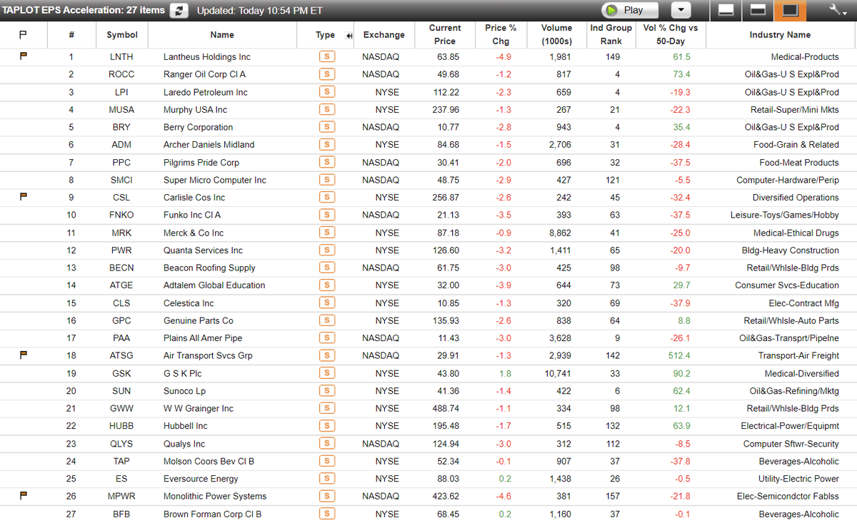Select the Brown Forman Corp Cl B name
This screenshot has width=857, height=523.
click(212, 514)
